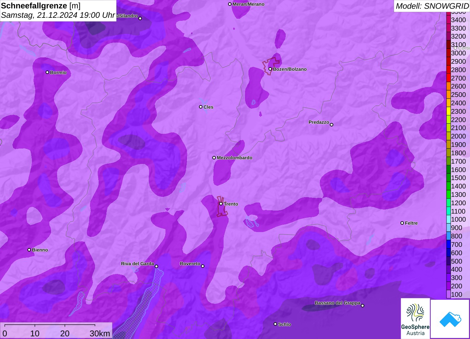Click the Mezzolombardo label text
This screenshot has width=470, height=339.
point(235,158)
